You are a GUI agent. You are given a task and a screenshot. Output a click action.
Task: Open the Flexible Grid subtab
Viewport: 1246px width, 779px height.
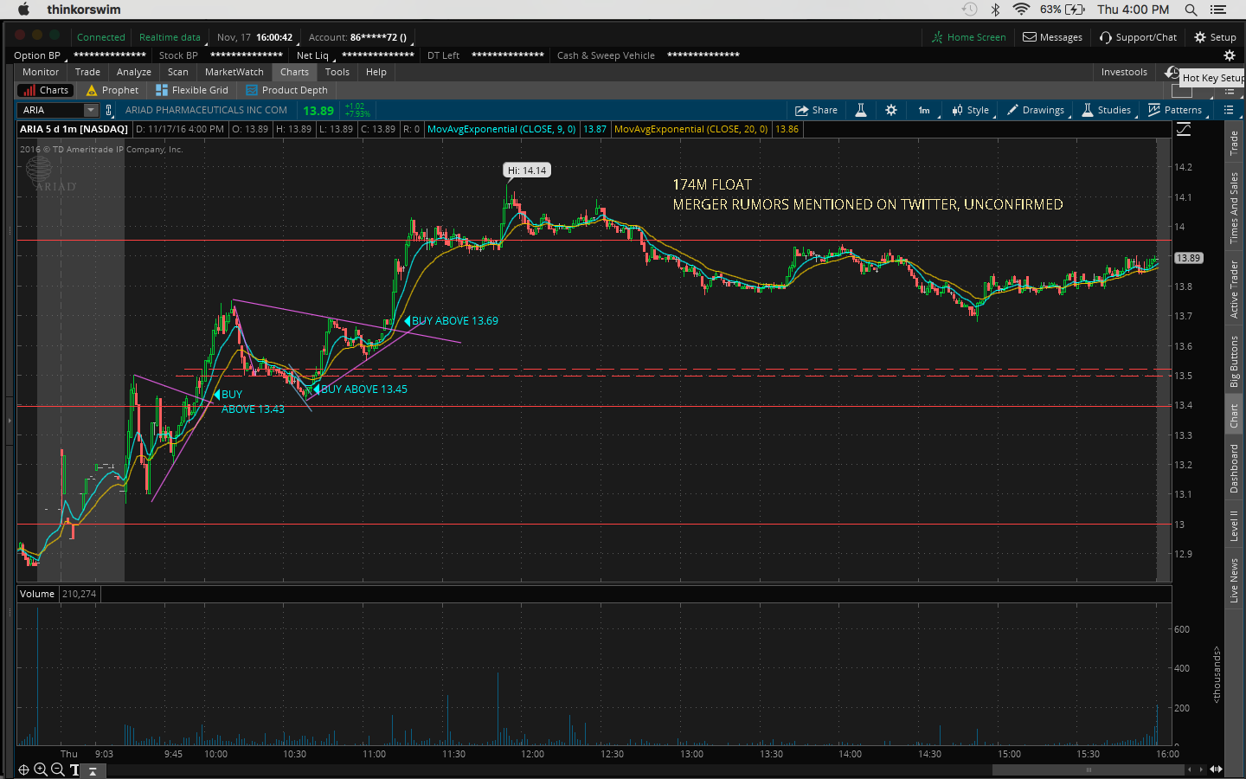click(x=192, y=90)
